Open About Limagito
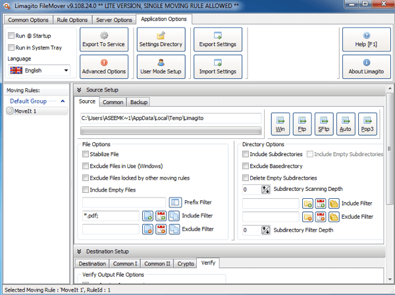This screenshot has height=295, width=395. [x=366, y=67]
